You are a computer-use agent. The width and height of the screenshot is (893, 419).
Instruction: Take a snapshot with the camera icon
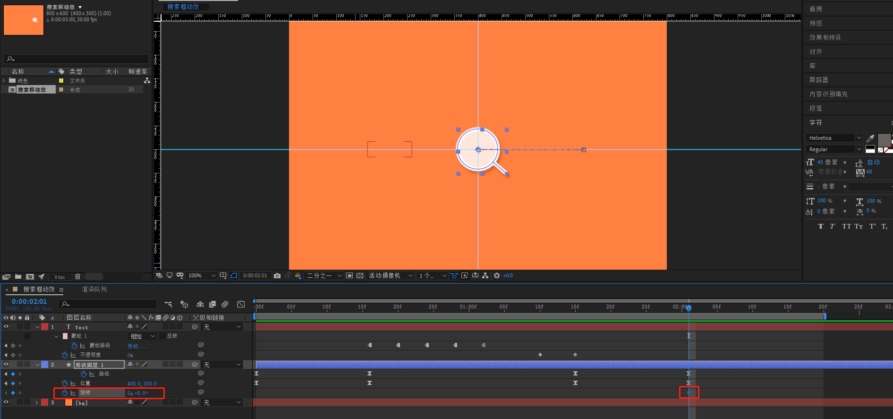[277, 275]
